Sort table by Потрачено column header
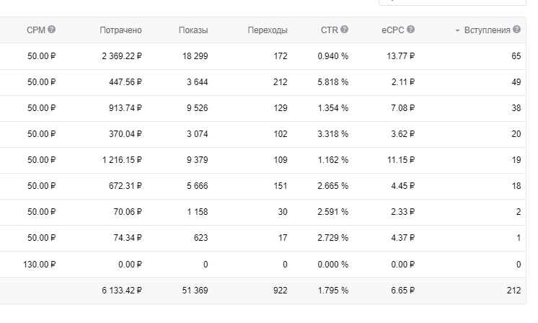This screenshot has height=323, width=538. (x=120, y=30)
